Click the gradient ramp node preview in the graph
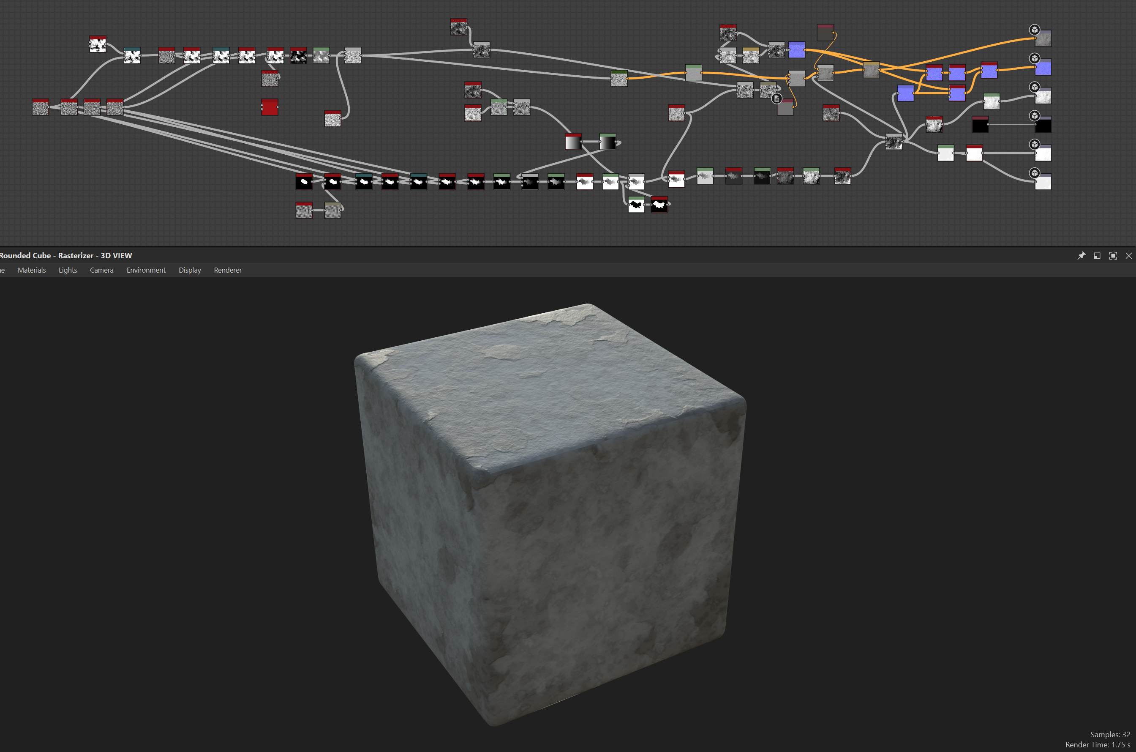 tap(572, 142)
